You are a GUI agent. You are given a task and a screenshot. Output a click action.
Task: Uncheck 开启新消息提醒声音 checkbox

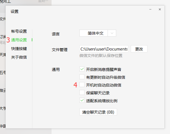pyautogui.click(x=82, y=69)
